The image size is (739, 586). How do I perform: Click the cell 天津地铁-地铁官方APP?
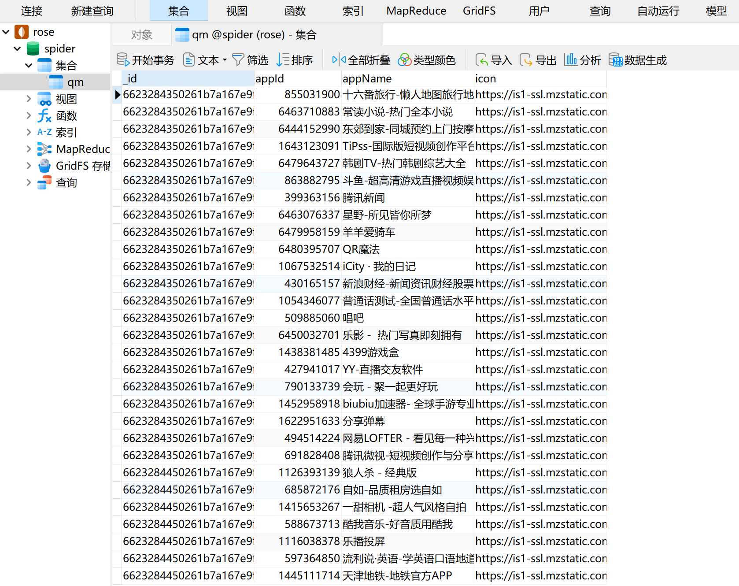(x=408, y=576)
